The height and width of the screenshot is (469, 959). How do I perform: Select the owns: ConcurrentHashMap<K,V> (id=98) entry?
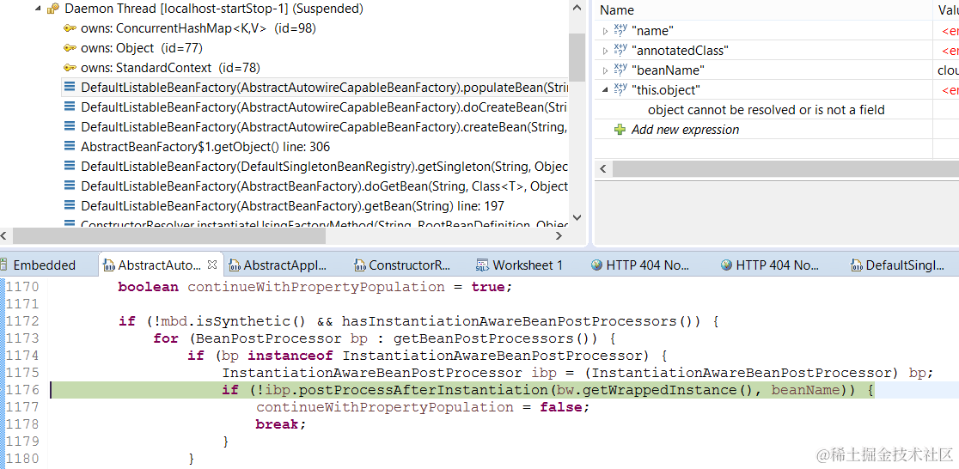coord(199,28)
